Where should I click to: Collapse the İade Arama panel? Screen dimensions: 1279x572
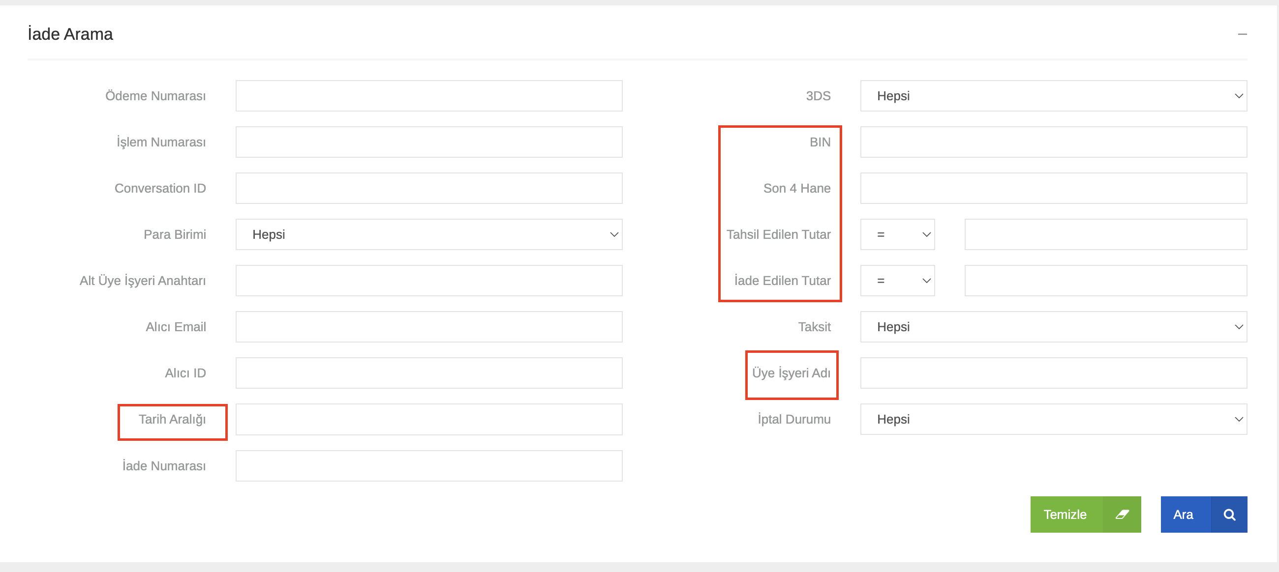tap(1242, 34)
